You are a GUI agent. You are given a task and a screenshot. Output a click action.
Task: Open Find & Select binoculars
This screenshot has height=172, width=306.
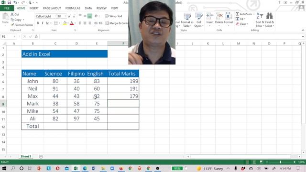(x=270, y=20)
